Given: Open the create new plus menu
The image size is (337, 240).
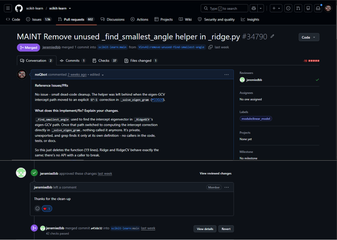Looking at the screenshot, I should pos(276,8).
